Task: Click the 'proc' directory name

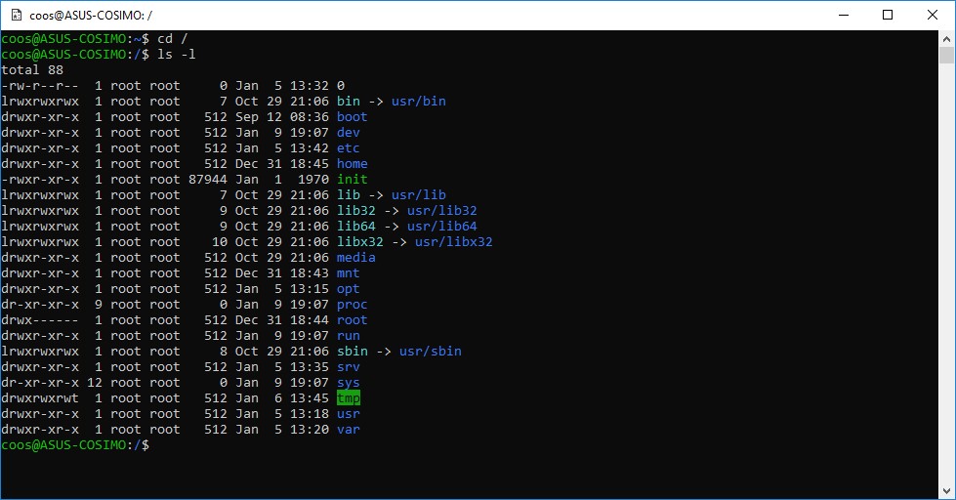Action: [353, 305]
